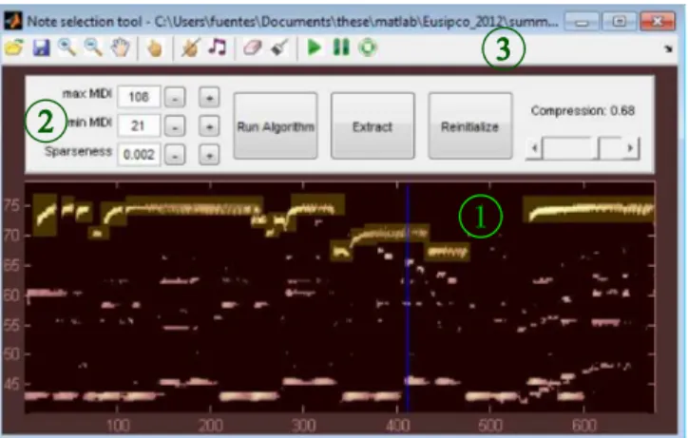
Task: Open file with the folder icon
Action: 14,48
